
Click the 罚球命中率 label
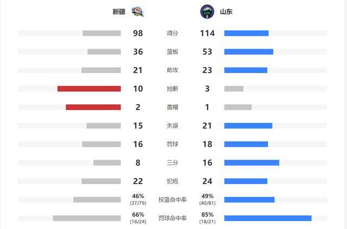point(172,218)
